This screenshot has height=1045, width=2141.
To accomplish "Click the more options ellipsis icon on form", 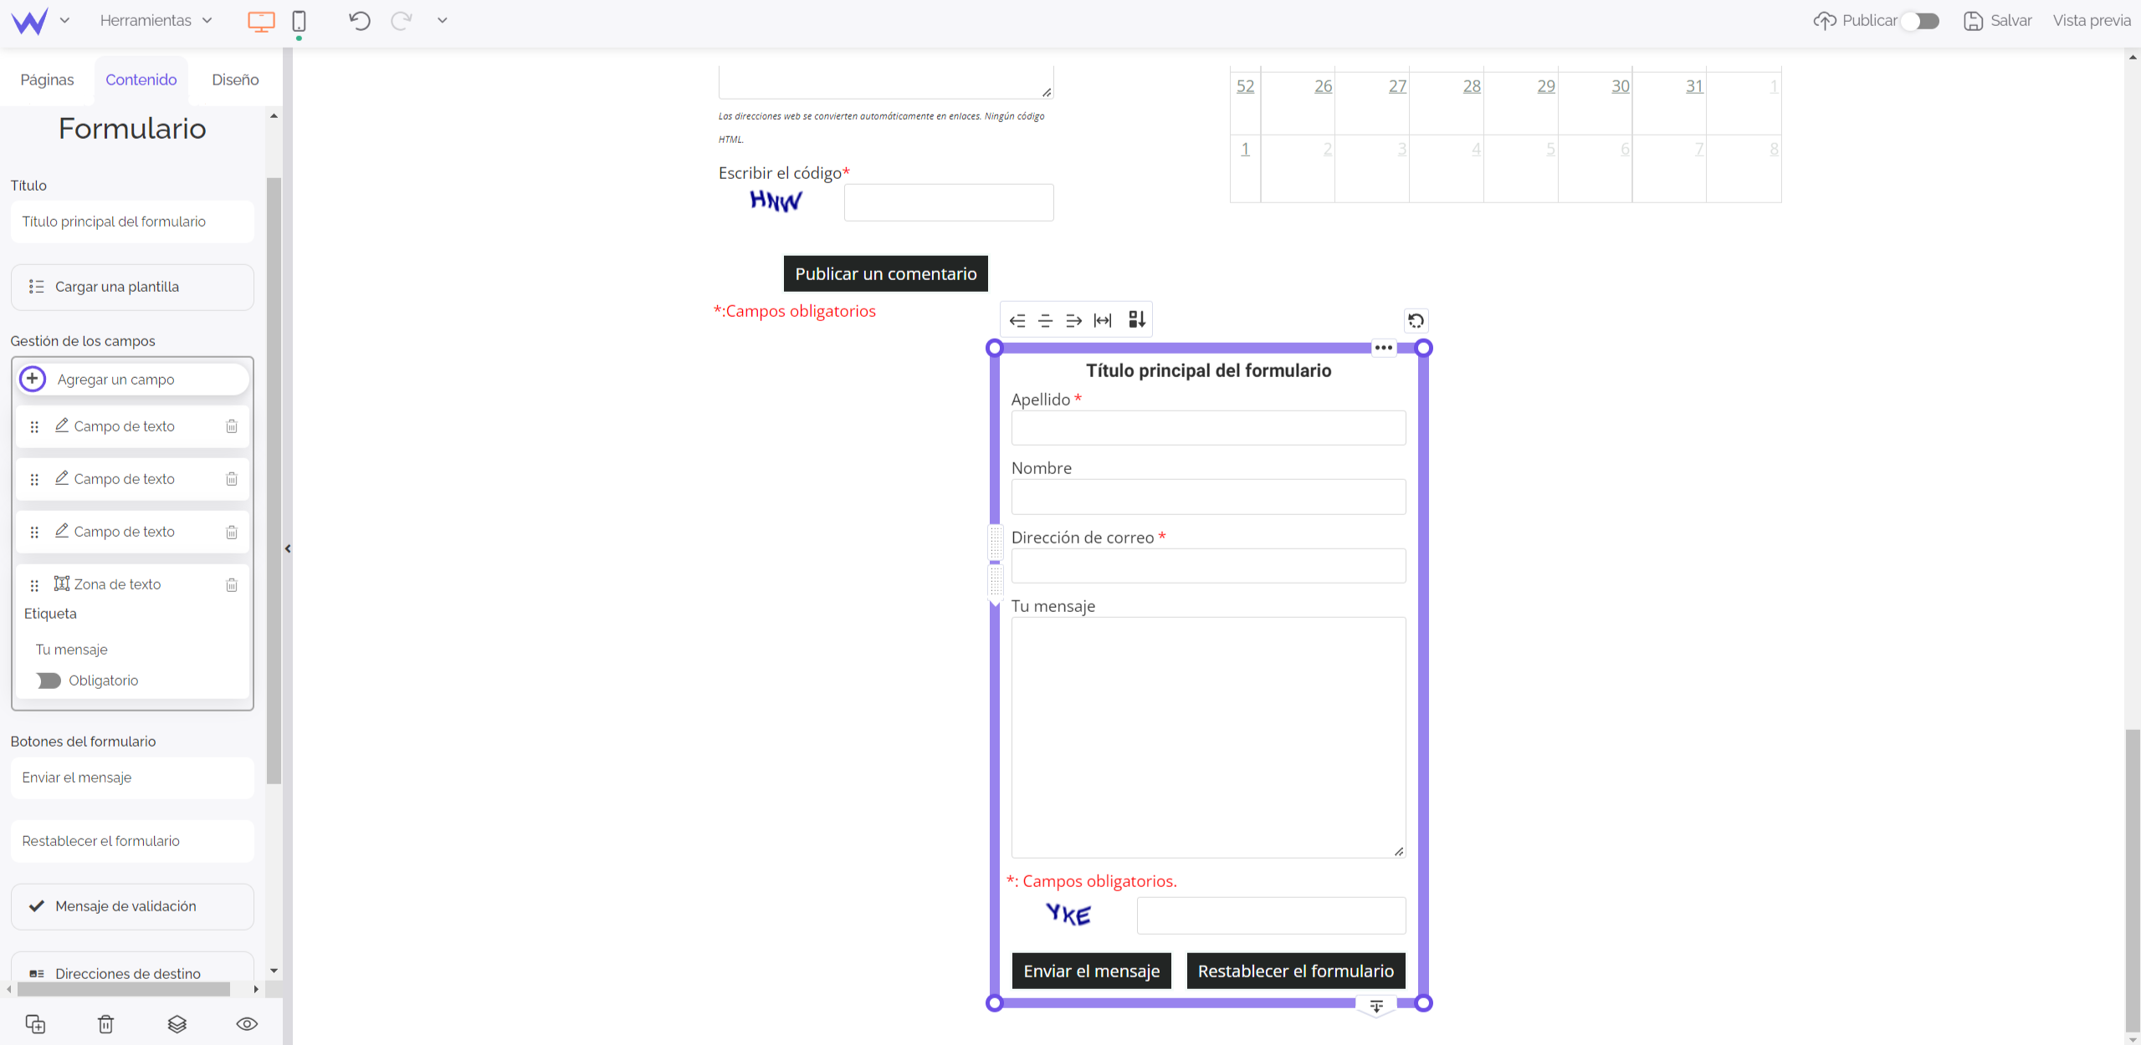I will pyautogui.click(x=1383, y=345).
